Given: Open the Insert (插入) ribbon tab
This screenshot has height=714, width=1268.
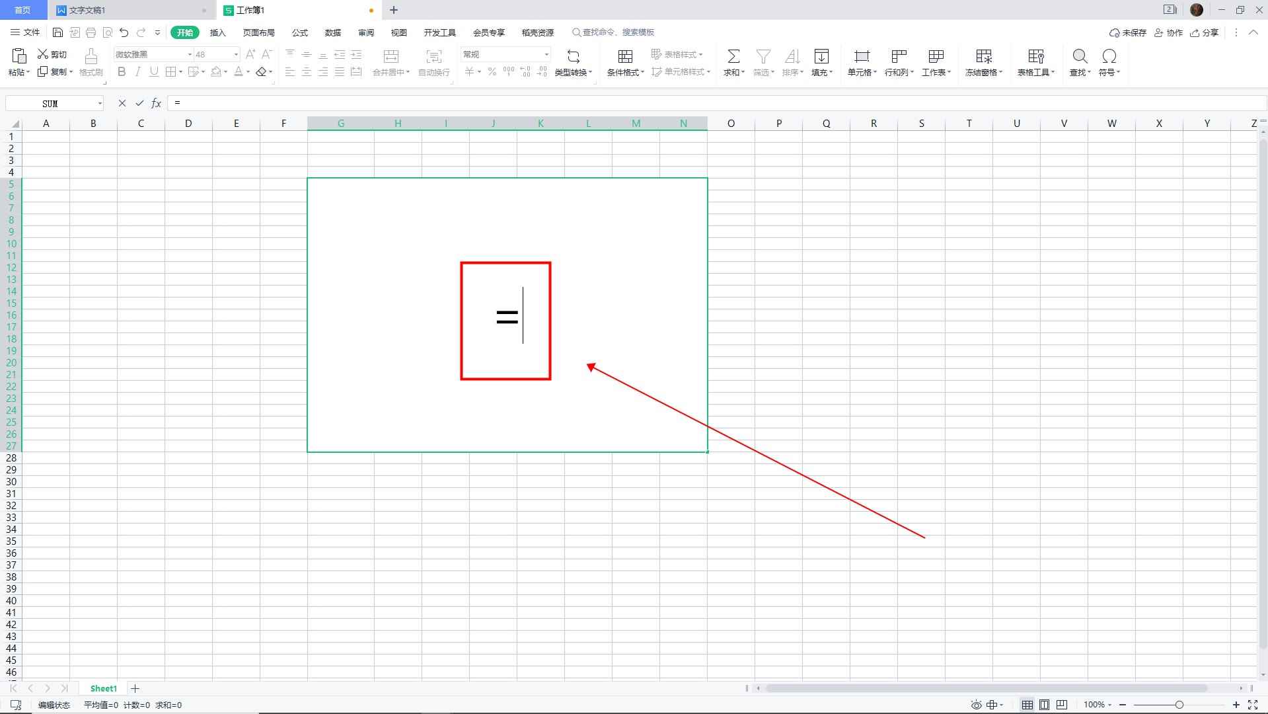Looking at the screenshot, I should [x=217, y=32].
